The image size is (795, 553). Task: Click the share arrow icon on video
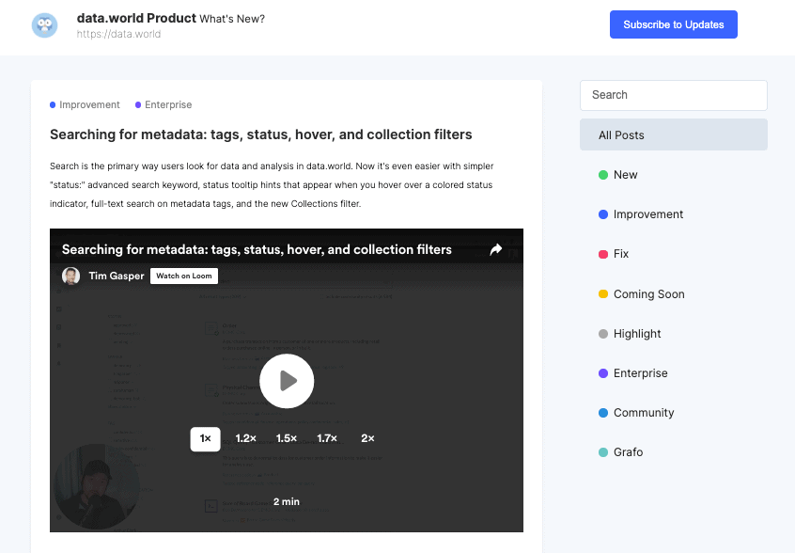click(x=496, y=249)
